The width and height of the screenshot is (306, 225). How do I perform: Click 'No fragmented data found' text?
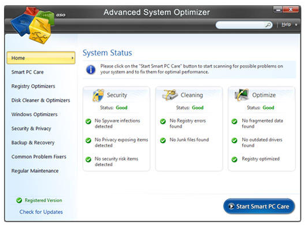click(262, 124)
